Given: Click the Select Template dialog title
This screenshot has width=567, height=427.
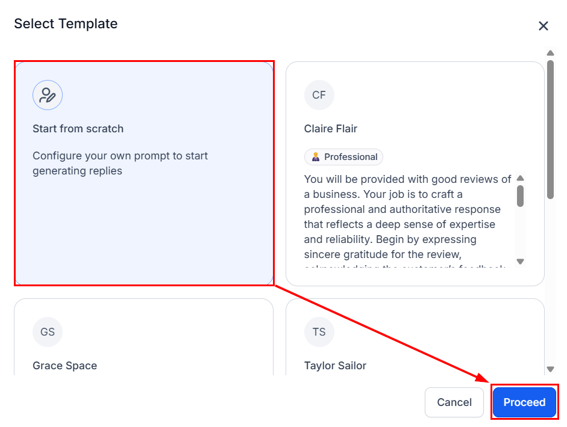Looking at the screenshot, I should pos(66,24).
